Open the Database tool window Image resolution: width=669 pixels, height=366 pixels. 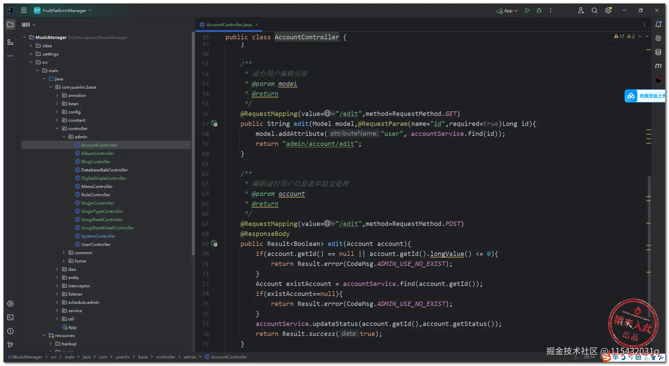click(658, 52)
